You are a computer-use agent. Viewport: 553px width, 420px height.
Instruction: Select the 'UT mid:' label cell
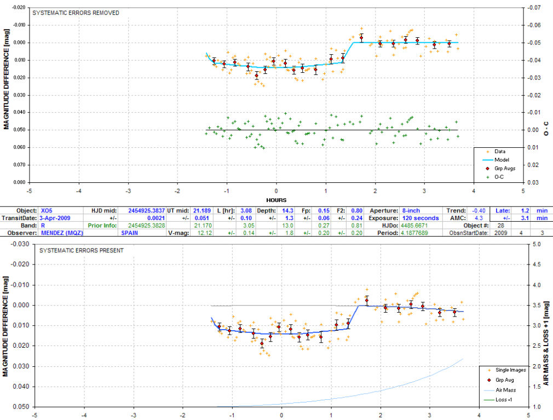click(178, 210)
